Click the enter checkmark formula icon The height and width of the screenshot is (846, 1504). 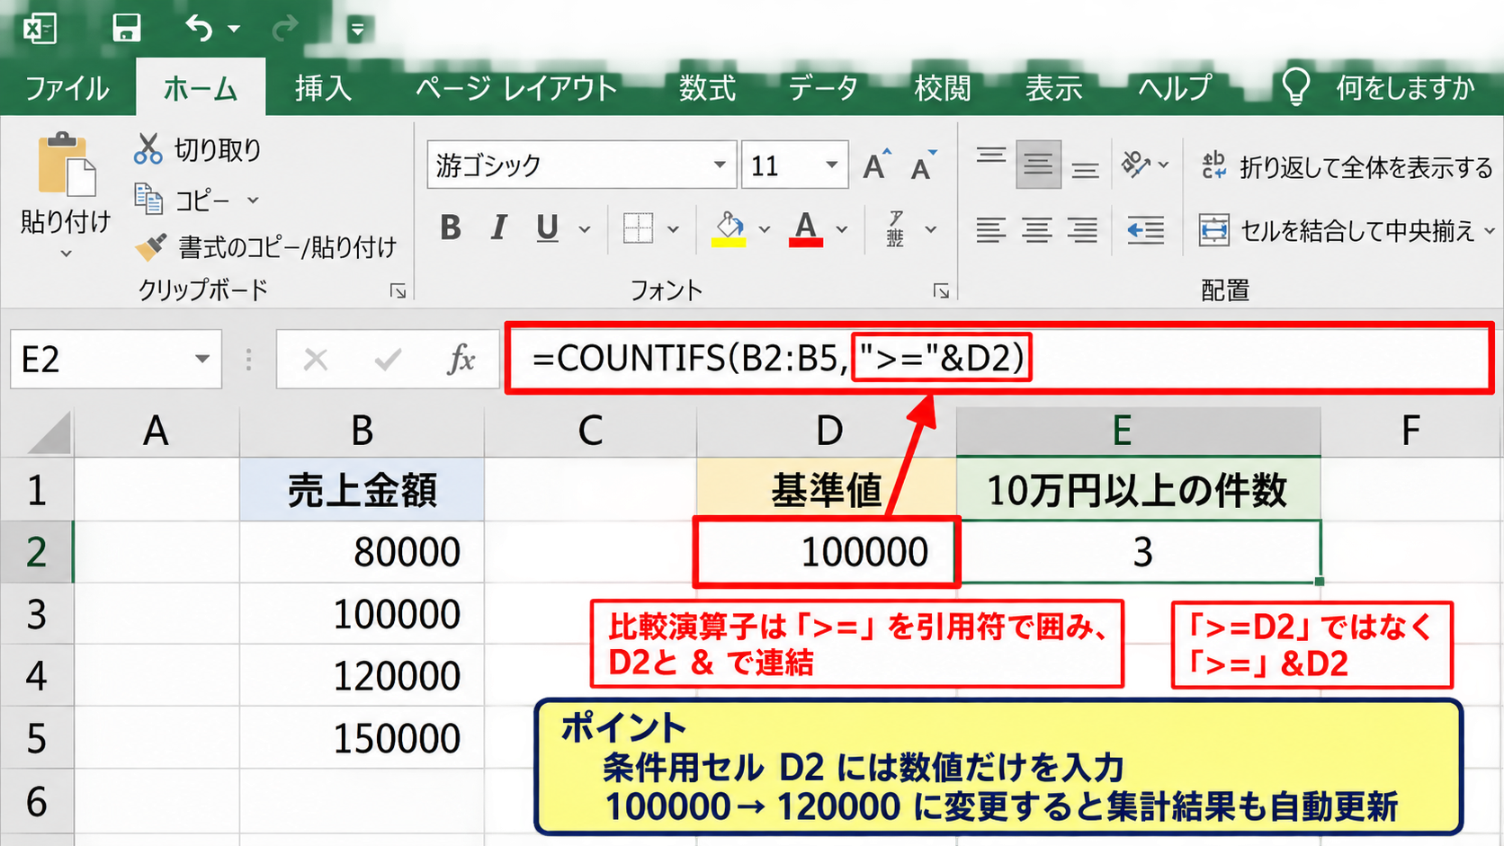point(388,360)
